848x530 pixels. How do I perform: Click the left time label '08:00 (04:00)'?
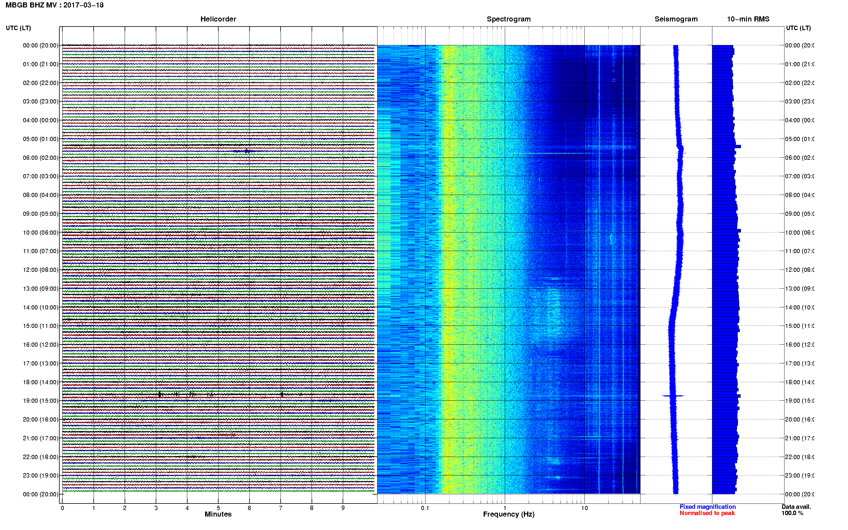click(41, 195)
